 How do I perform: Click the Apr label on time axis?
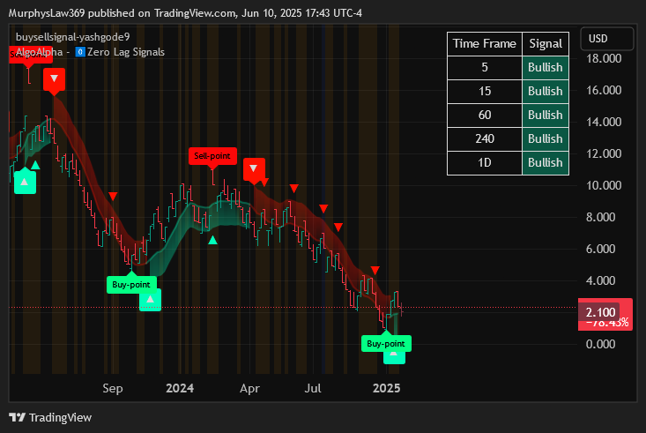point(249,388)
